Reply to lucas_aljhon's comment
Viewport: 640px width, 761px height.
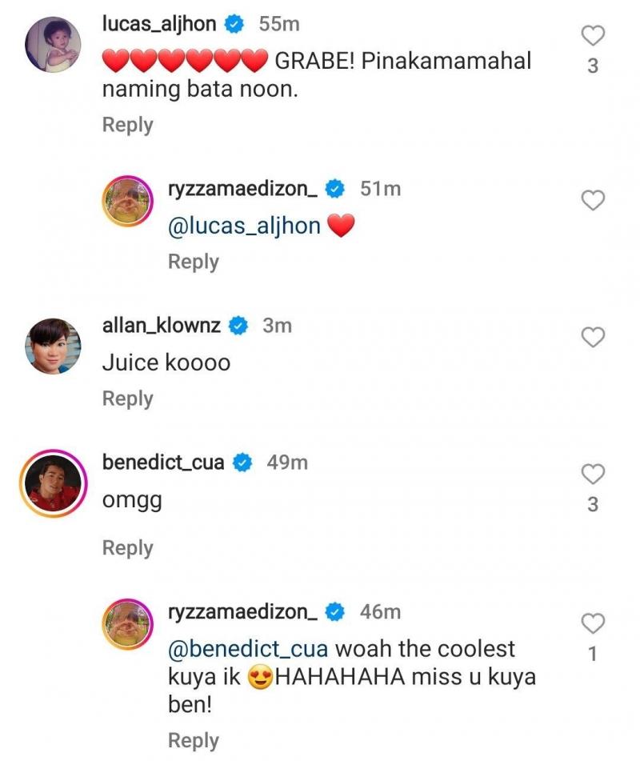click(x=127, y=125)
